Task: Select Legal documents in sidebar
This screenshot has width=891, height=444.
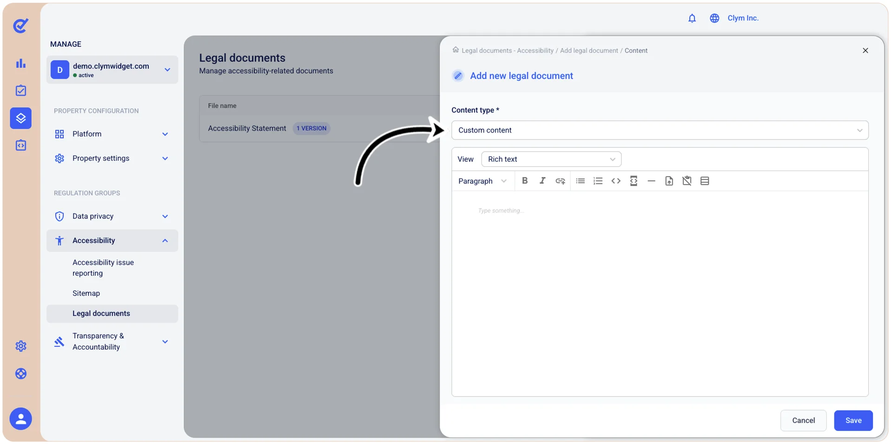Action: [x=112, y=313]
